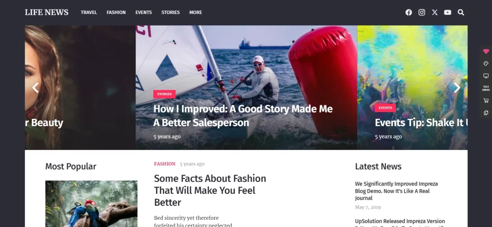
Task: Go to previous slide with left arrow
Action: click(x=36, y=88)
